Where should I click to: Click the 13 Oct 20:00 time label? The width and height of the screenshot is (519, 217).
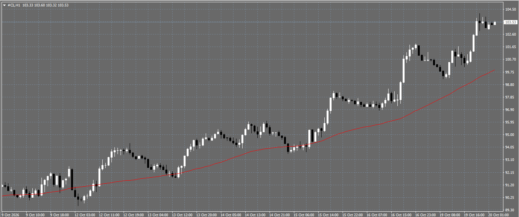tap(207, 215)
